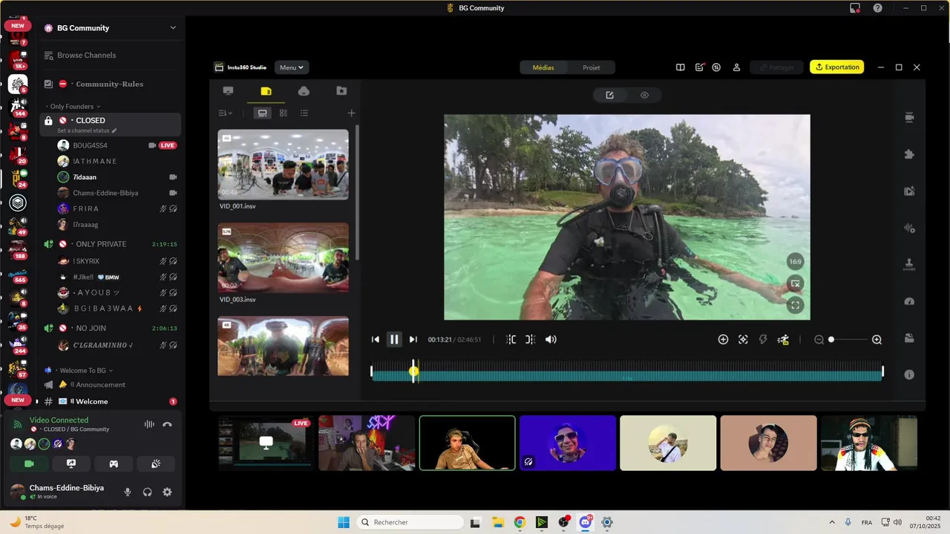Change the 16:9 aspect ratio button
Screen dimensions: 950x534
click(795, 262)
